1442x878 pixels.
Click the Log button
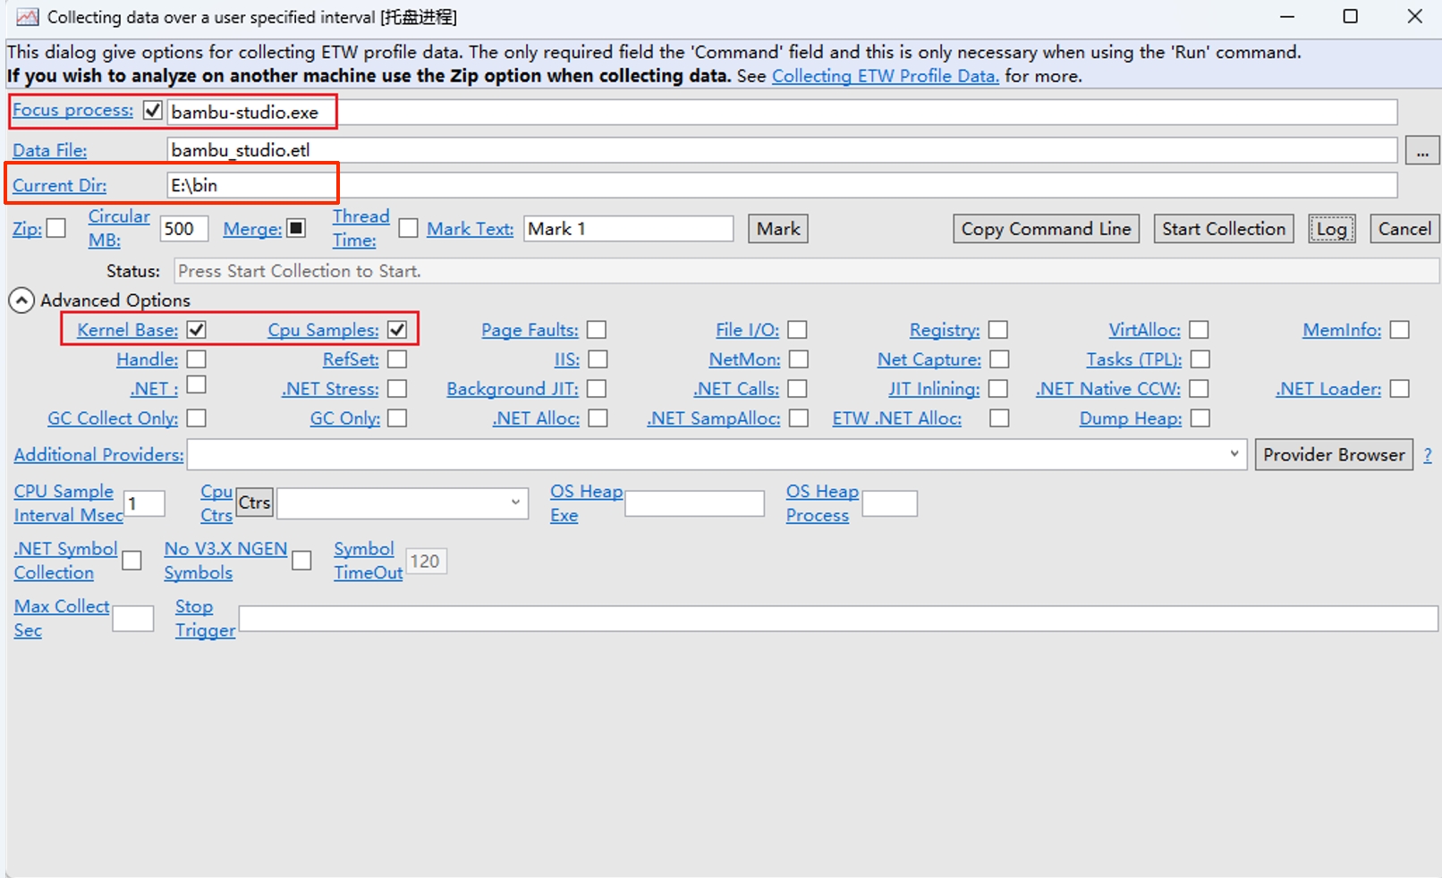[1331, 229]
